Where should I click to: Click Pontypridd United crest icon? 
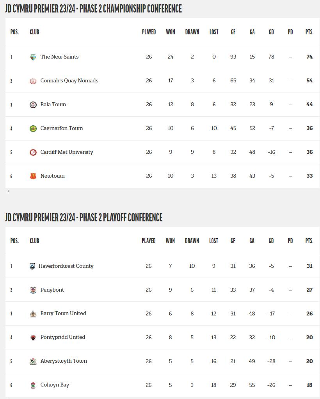(33, 338)
